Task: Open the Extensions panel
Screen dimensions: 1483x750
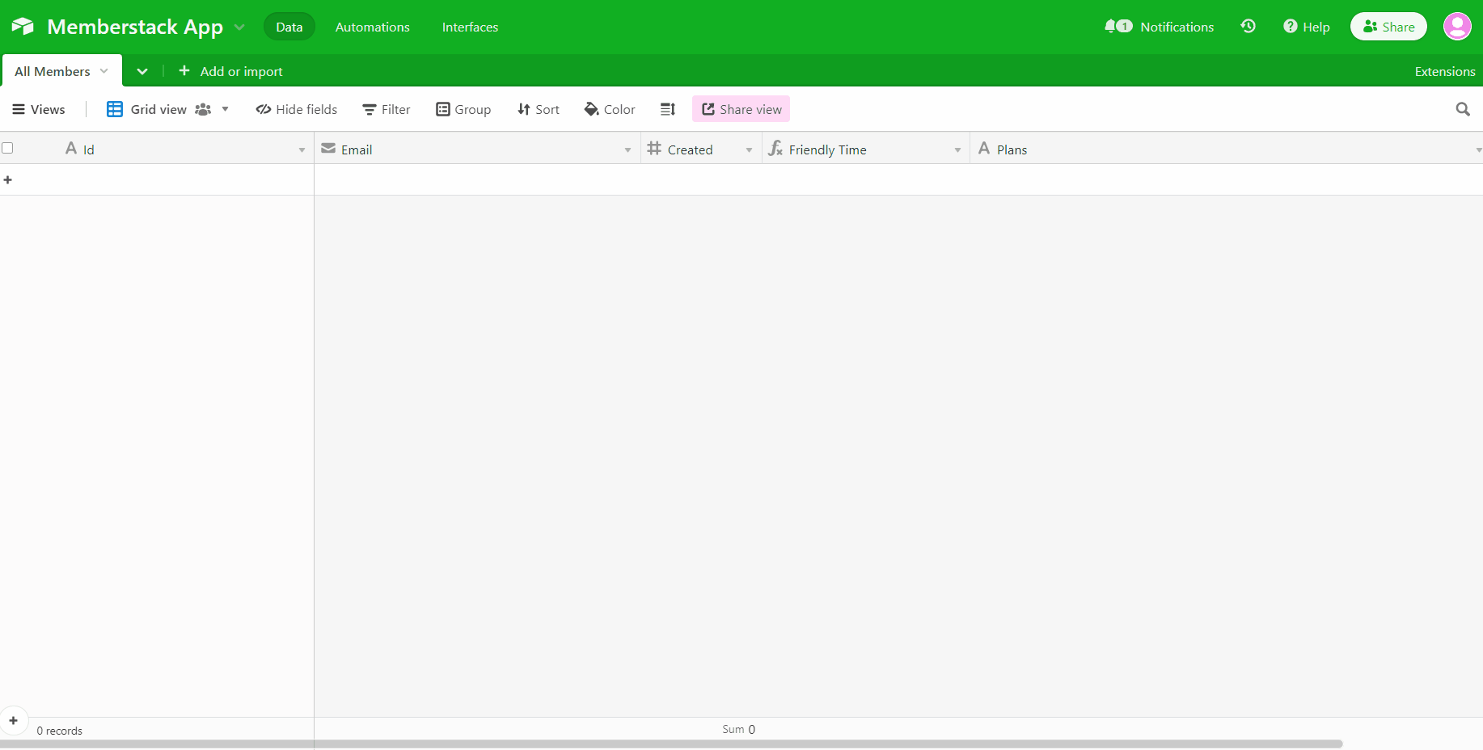Action: 1445,71
